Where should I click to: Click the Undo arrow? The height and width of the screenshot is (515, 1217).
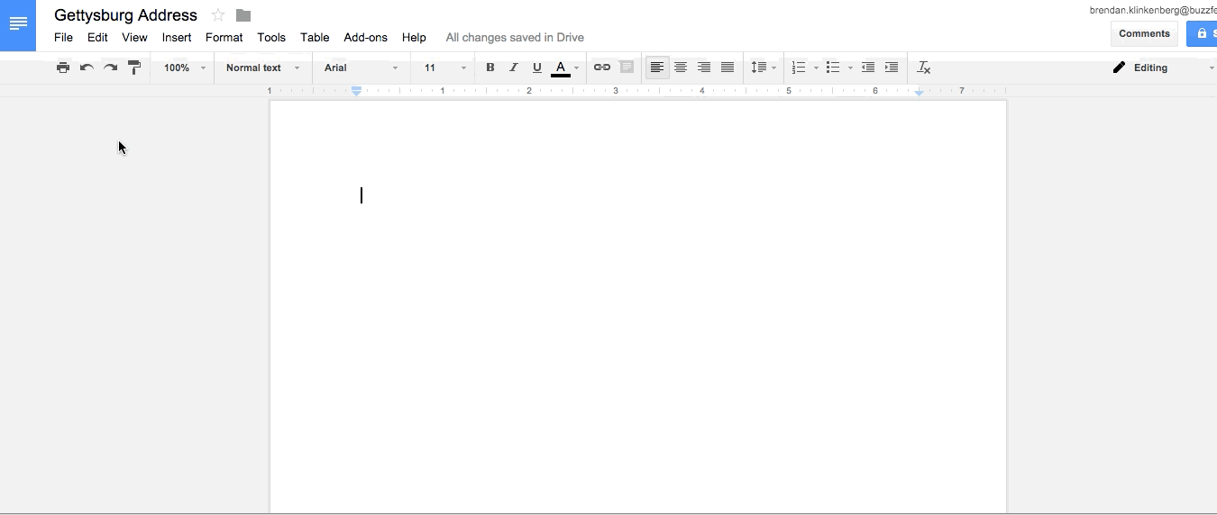[x=87, y=68]
